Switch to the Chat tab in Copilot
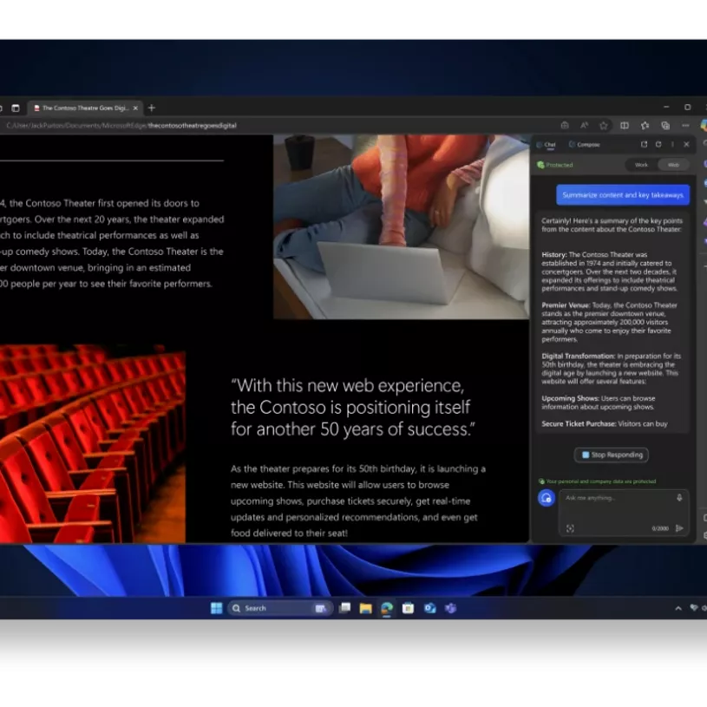Viewport: 707px width, 707px height. (x=546, y=145)
